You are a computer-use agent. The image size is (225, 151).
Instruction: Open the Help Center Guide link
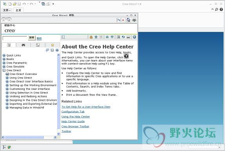coord(73,122)
